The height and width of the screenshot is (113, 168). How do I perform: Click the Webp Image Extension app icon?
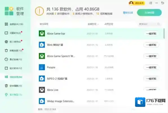(x=42, y=101)
